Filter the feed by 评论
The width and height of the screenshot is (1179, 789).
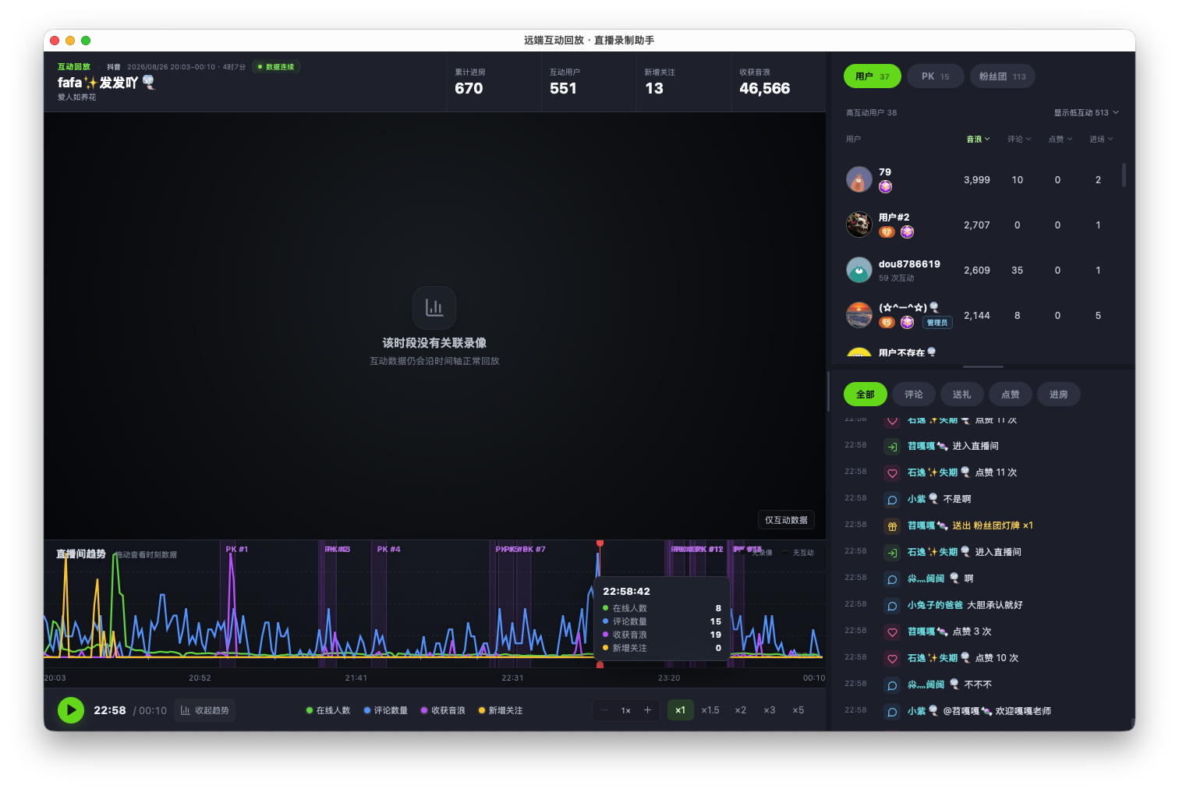[914, 394]
